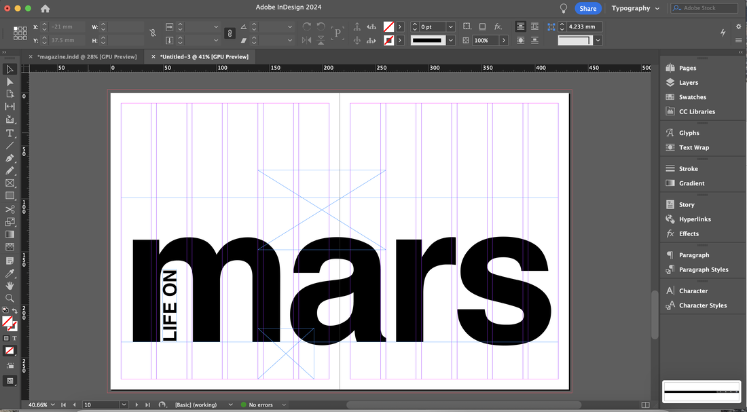Switch to the magazine.indd document tab
Viewport: 747px width, 412px height.
click(x=87, y=57)
